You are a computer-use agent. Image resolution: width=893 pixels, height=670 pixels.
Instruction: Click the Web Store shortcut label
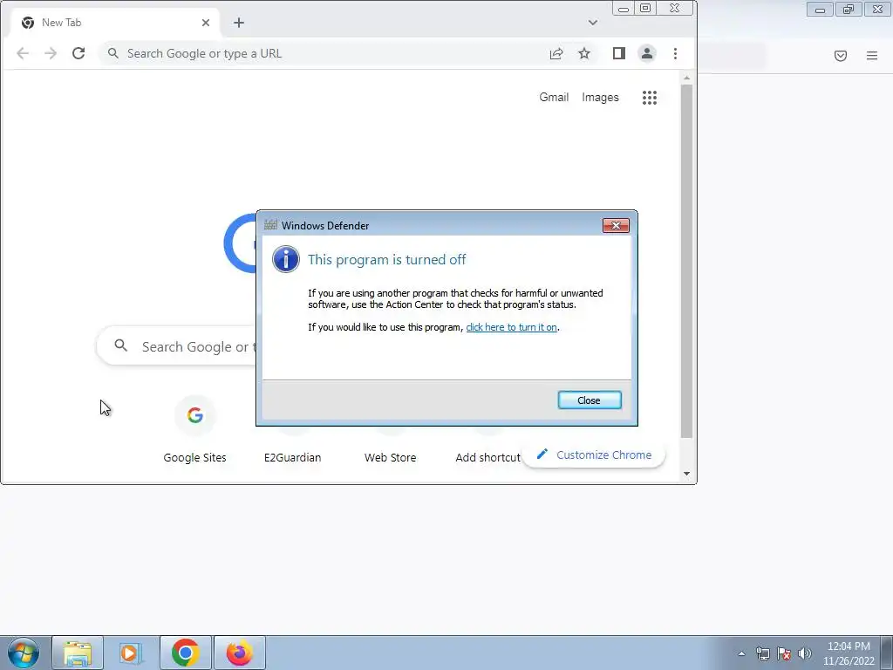tap(390, 457)
